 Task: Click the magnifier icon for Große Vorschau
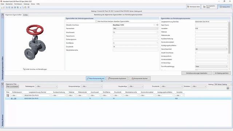coord(24,69)
